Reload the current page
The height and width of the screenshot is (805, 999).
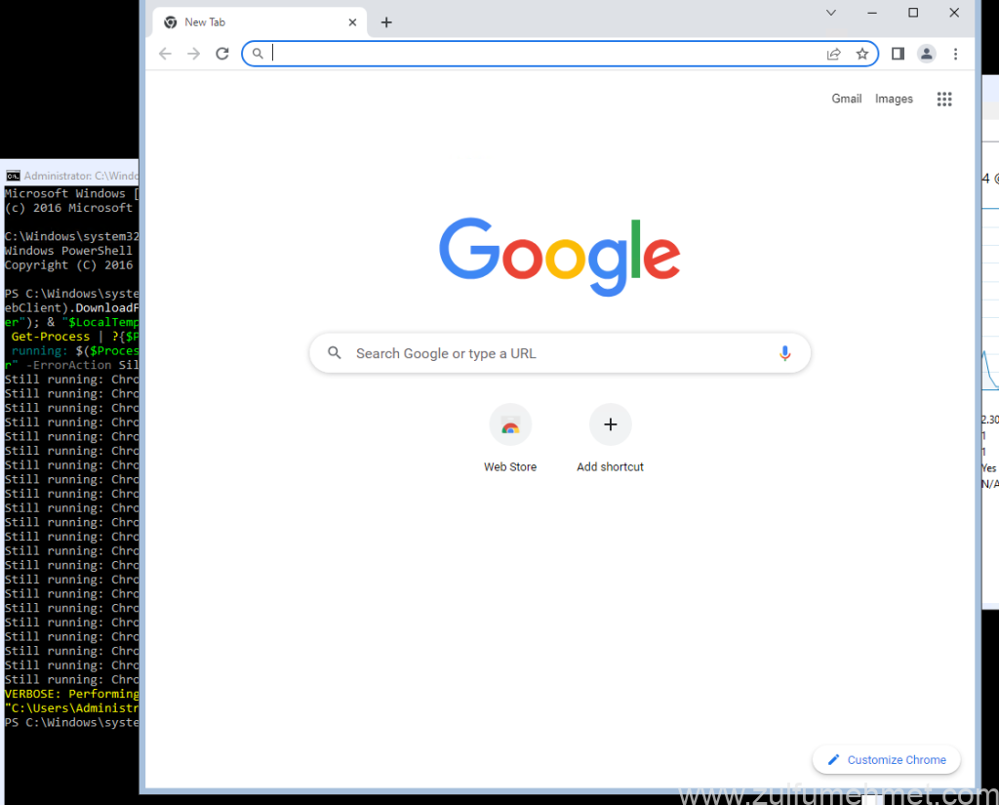(222, 54)
